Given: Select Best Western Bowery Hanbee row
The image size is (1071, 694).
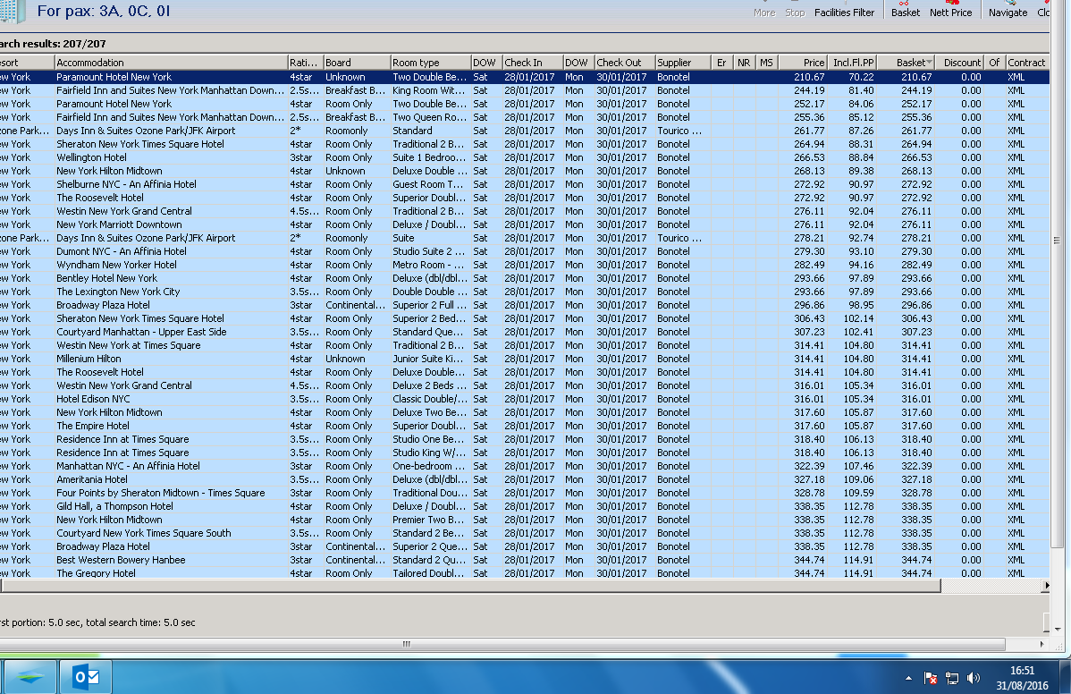Looking at the screenshot, I should (525, 560).
